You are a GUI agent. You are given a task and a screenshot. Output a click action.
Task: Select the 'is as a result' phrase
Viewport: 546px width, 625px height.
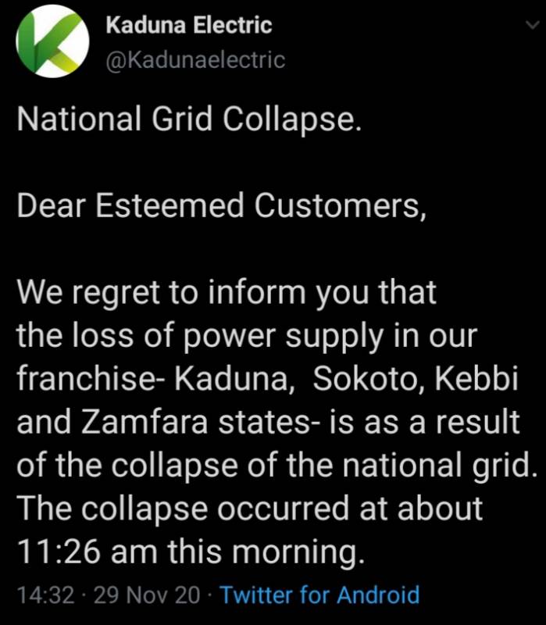click(x=424, y=422)
